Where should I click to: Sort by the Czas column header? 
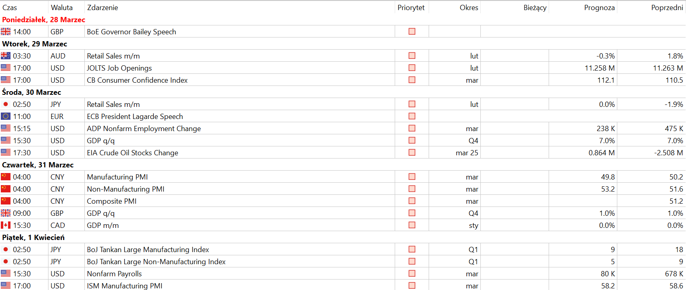click(10, 8)
